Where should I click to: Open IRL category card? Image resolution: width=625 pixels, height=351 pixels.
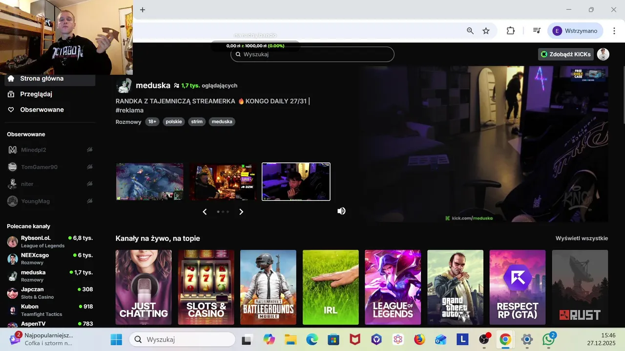[x=331, y=287]
